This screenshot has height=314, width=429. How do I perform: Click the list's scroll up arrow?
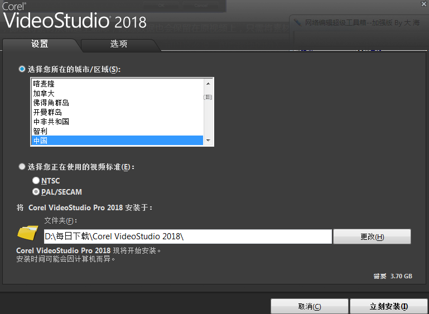tap(208, 84)
